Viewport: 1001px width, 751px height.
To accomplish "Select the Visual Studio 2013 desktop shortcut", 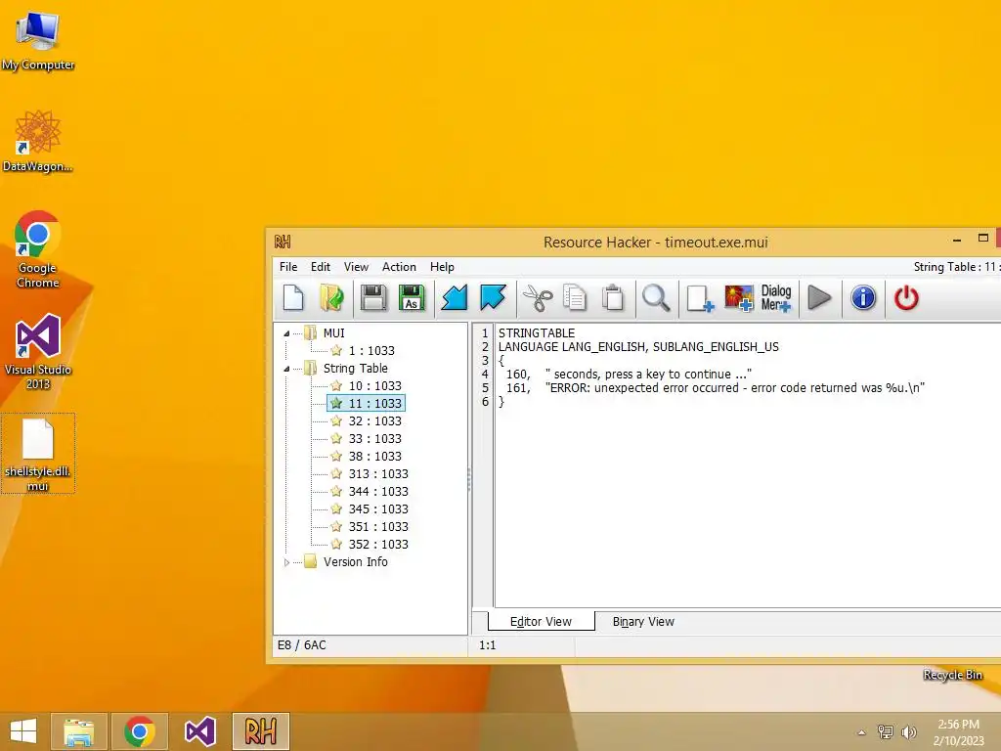I will point(38,352).
